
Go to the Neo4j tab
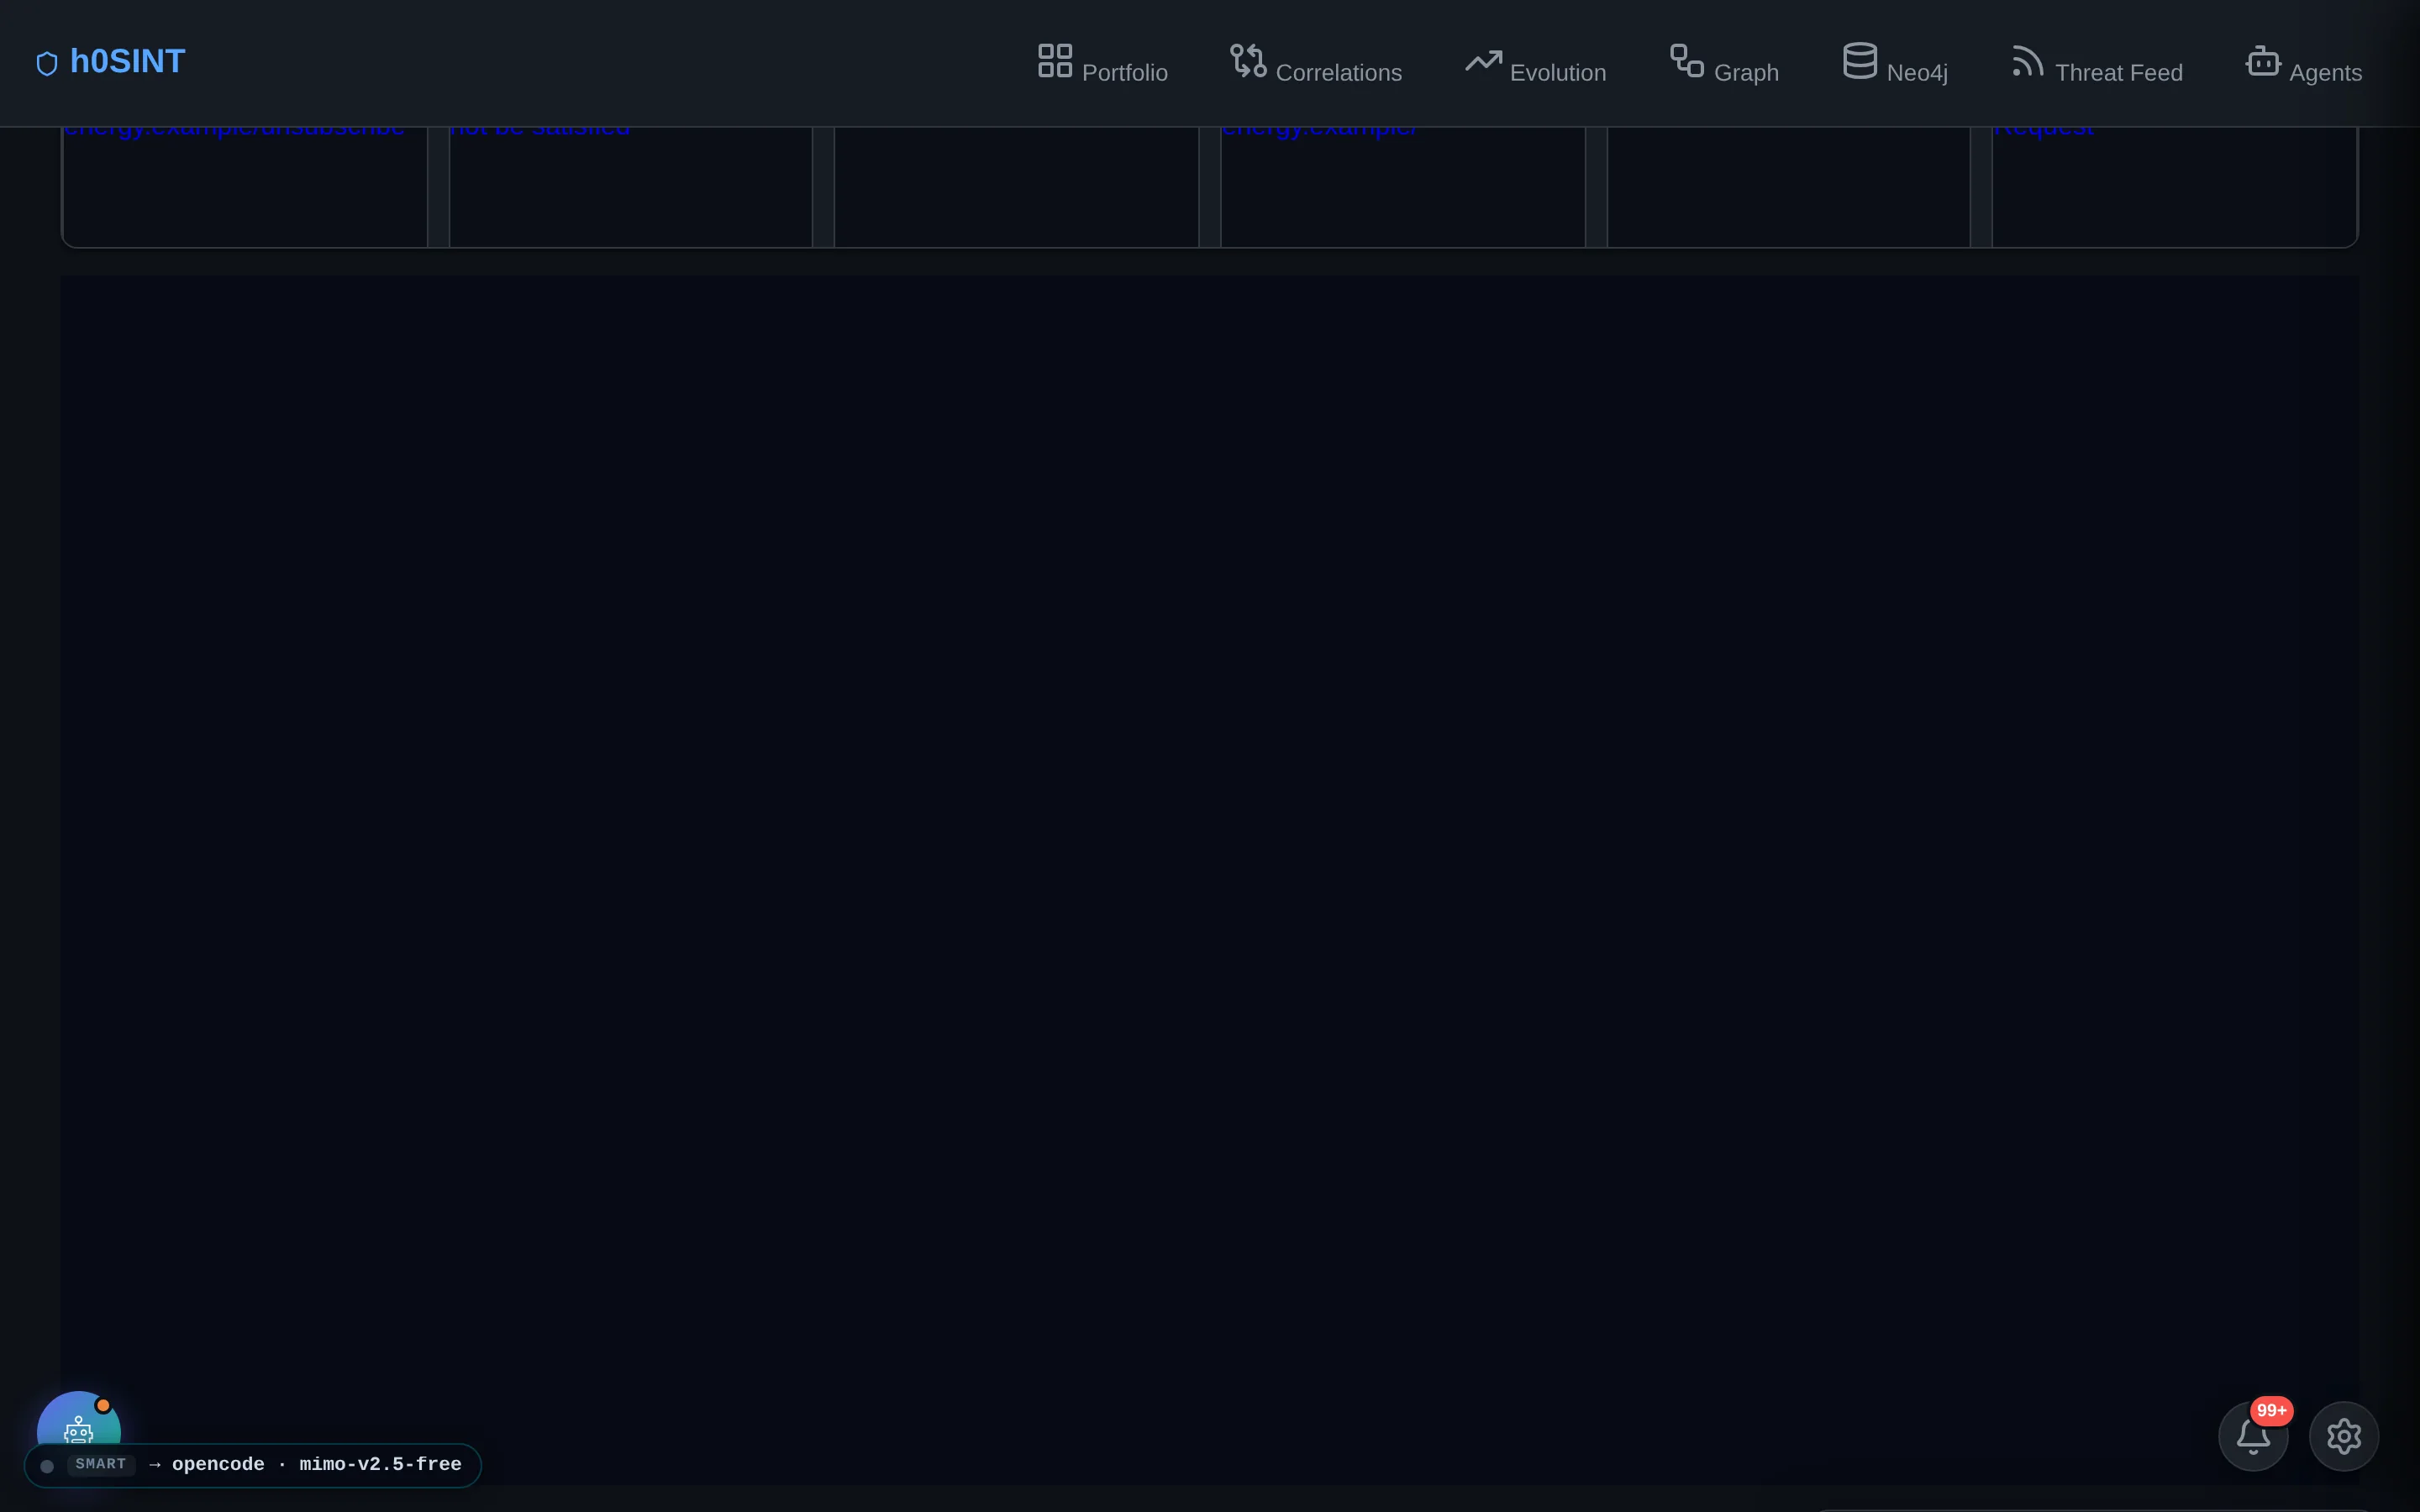point(1895,62)
